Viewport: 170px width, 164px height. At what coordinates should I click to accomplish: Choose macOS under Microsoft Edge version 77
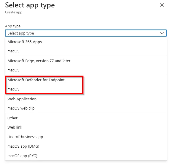click(86, 70)
